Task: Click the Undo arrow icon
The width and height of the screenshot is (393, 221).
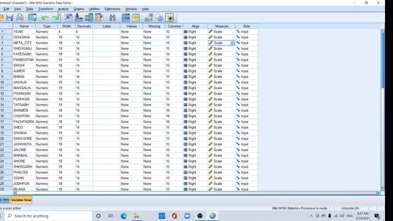Action: pos(45,18)
